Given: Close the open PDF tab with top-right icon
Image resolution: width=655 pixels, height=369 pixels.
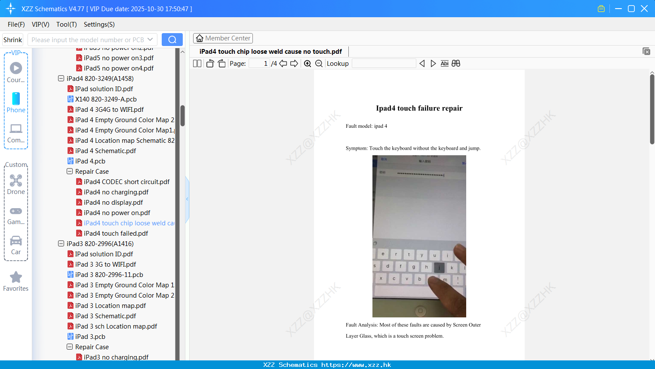Looking at the screenshot, I should pos(646,51).
